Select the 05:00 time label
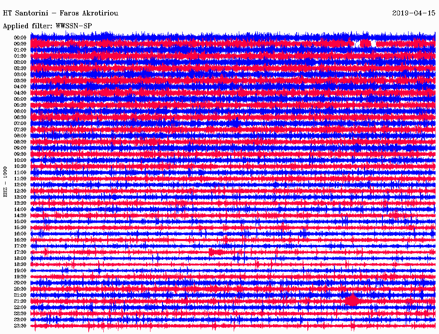 (x=20, y=99)
